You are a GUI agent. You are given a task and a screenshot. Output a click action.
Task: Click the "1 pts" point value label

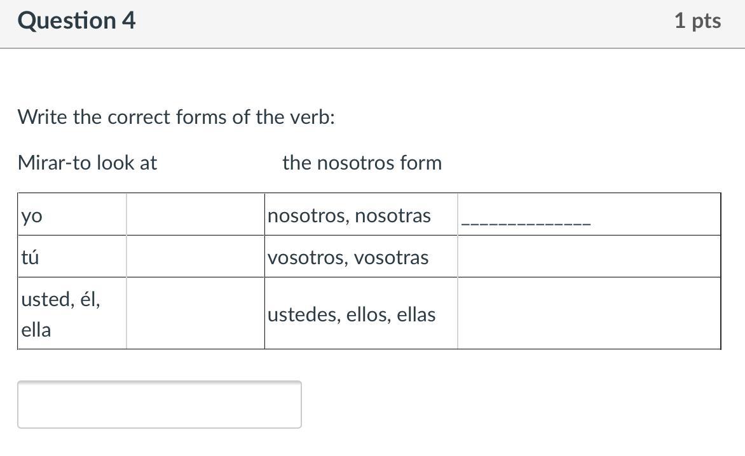tap(697, 21)
